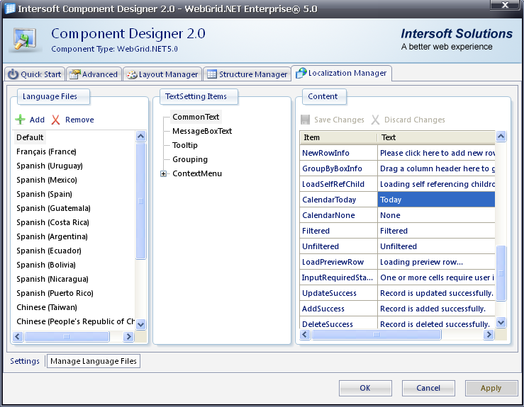Select the NewRowInfo item cell

[338, 153]
